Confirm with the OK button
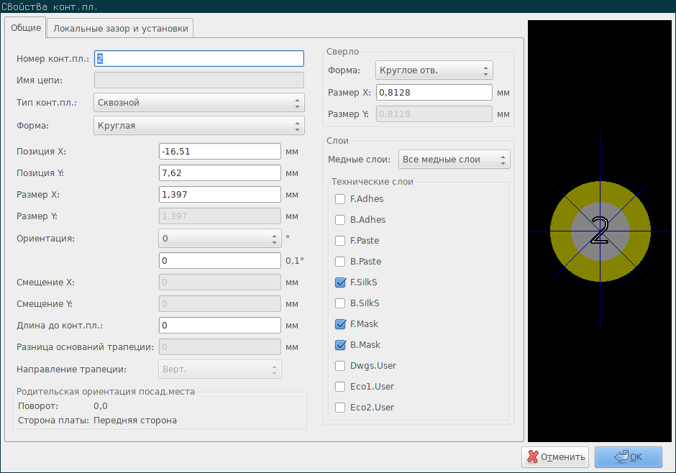 [x=628, y=457]
